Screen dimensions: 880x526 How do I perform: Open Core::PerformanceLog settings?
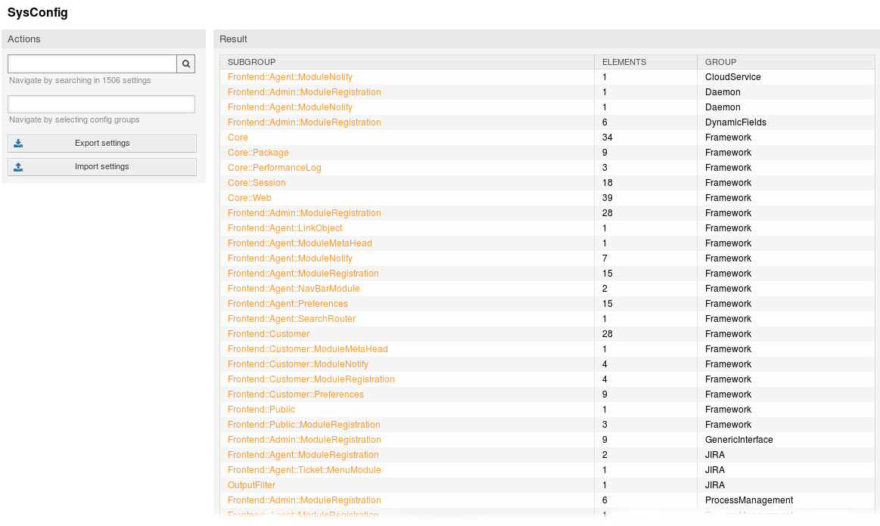[274, 168]
